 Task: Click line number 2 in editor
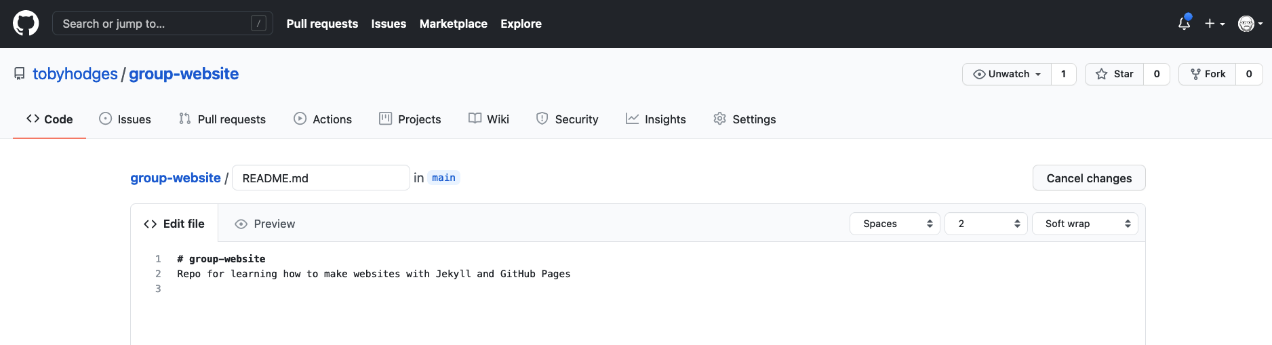pos(158,274)
